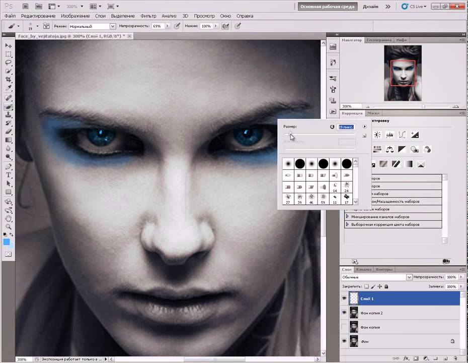Select the Pen tool
This screenshot has height=363, width=468.
pyautogui.click(x=9, y=166)
